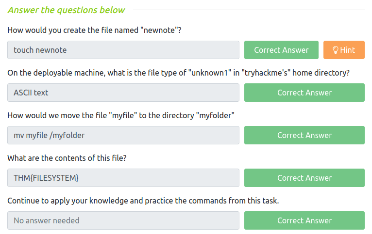The width and height of the screenshot is (372, 234).
Task: Focus the "touch newnote" answer field
Action: 123,50
